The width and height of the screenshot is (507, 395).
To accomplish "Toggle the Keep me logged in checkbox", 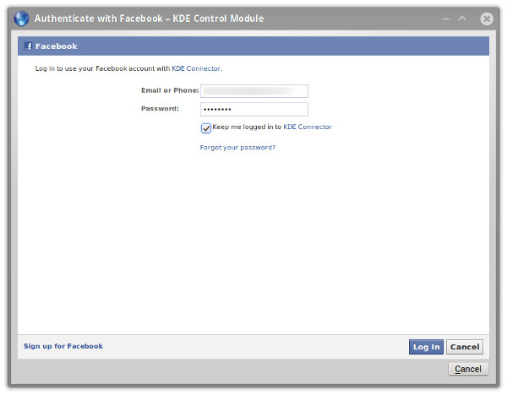I will click(x=206, y=128).
